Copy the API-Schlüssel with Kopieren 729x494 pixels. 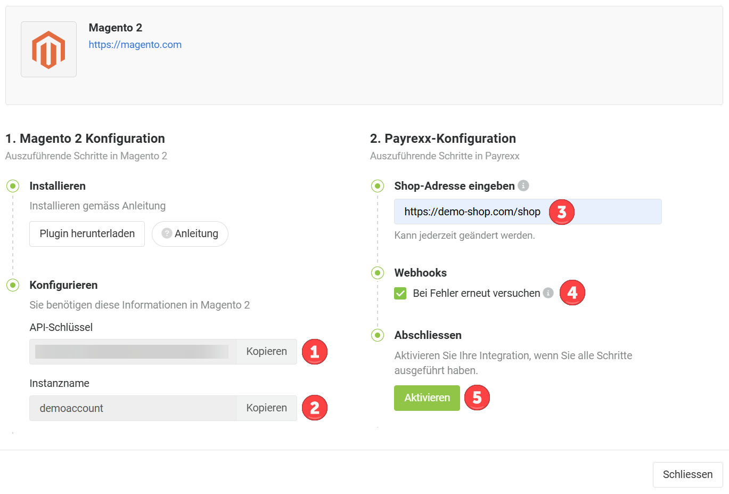pyautogui.click(x=266, y=352)
